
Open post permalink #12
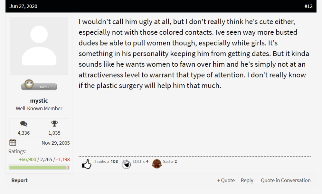(x=308, y=6)
